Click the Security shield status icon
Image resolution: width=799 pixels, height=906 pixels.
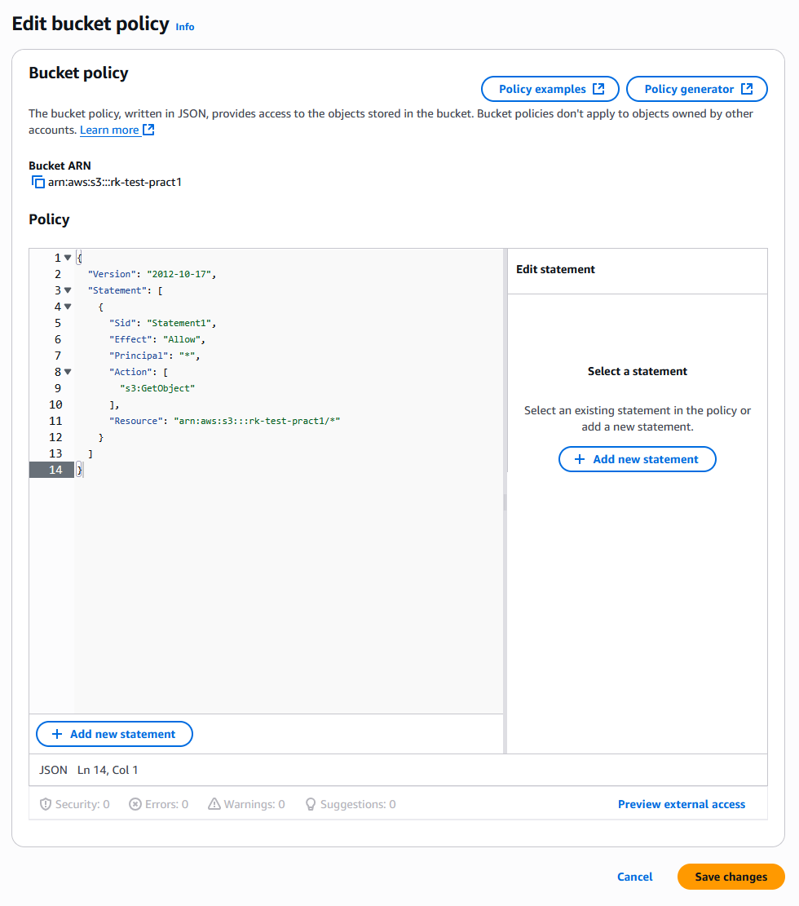pos(46,804)
